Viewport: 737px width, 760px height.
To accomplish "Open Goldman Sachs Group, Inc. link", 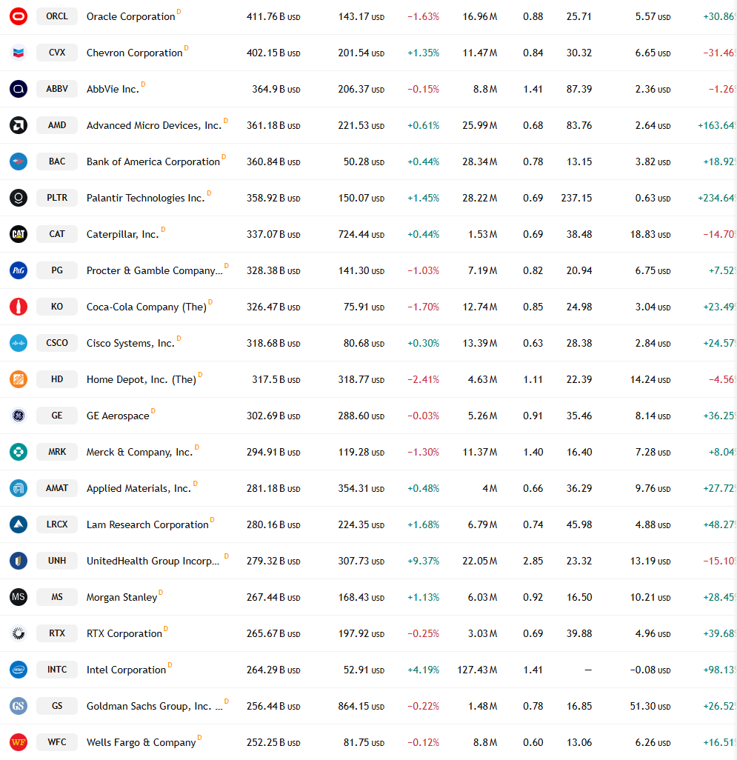I will [x=155, y=706].
